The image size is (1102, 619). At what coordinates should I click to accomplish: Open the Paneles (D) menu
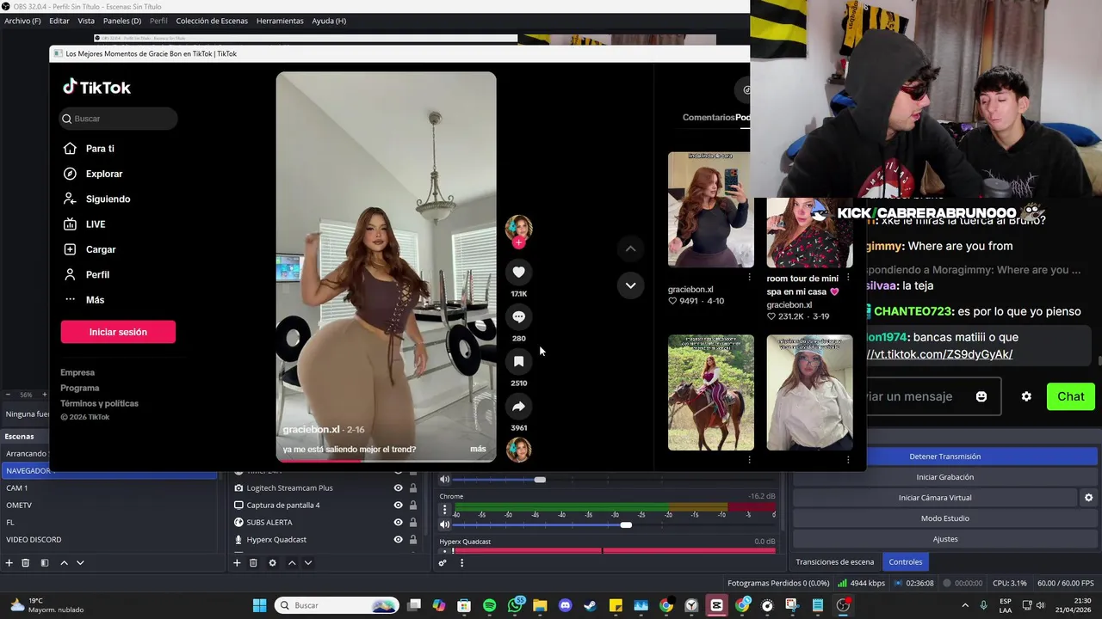coord(122,21)
